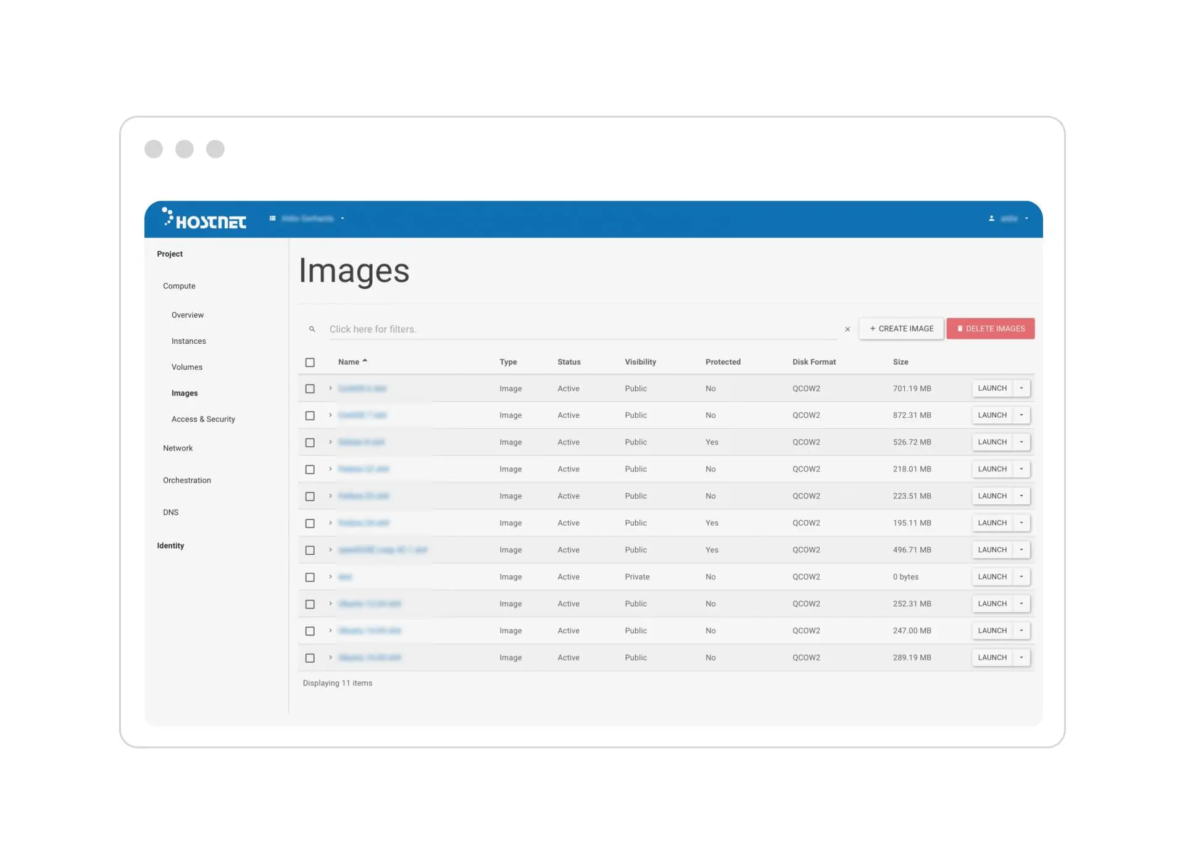Launch the 701.19 MB image
Image resolution: width=1185 pixels, height=864 pixels.
[x=992, y=388]
